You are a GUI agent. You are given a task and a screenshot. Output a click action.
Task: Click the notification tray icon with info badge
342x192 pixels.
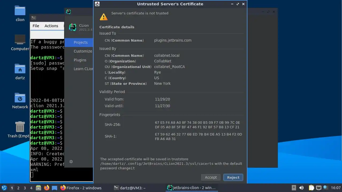point(325,187)
